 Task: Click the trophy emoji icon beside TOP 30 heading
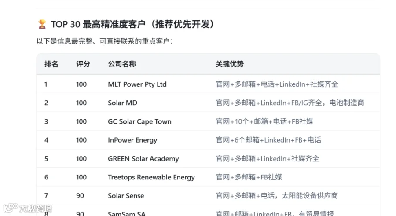42,24
